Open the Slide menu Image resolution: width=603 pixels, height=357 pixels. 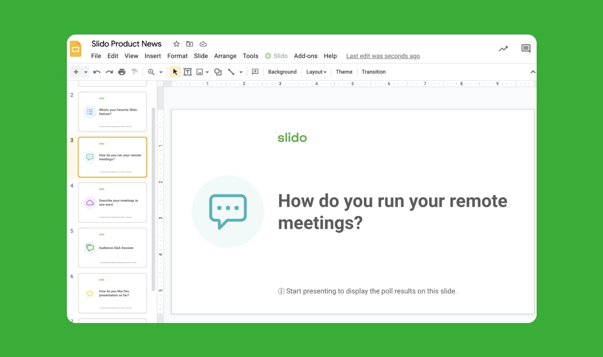tap(201, 56)
